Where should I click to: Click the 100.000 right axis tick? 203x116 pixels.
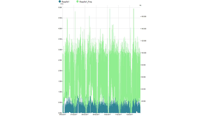click(x=143, y=53)
